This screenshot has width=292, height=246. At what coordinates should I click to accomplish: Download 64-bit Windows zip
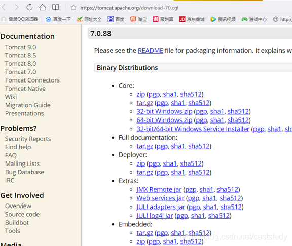click(x=164, y=120)
